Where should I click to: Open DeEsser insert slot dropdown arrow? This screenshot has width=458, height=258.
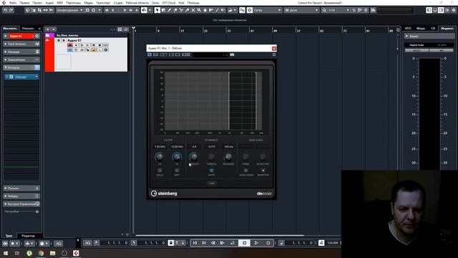click(36, 77)
